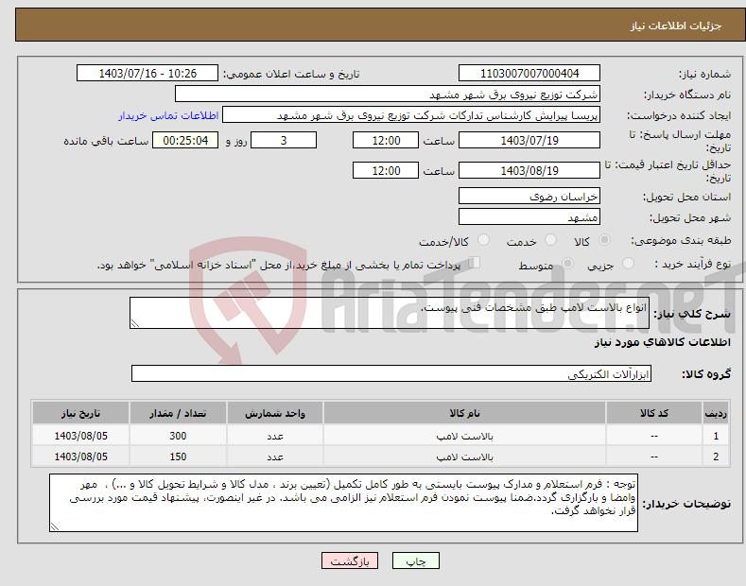Click the buyer organization name field
The width and height of the screenshot is (746, 586).
[388, 95]
